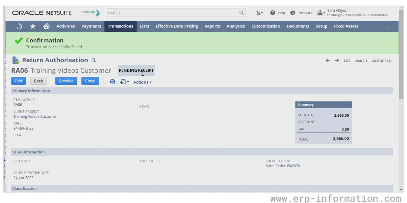Click the List link
Image resolution: width=407 pixels, height=203 pixels.
click(347, 60)
